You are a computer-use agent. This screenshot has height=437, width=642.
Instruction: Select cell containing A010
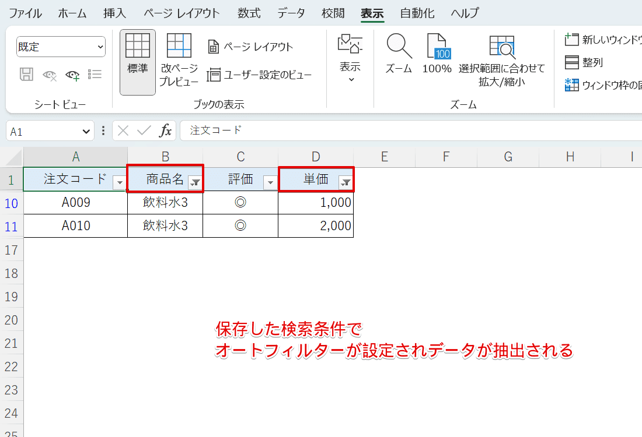click(76, 226)
